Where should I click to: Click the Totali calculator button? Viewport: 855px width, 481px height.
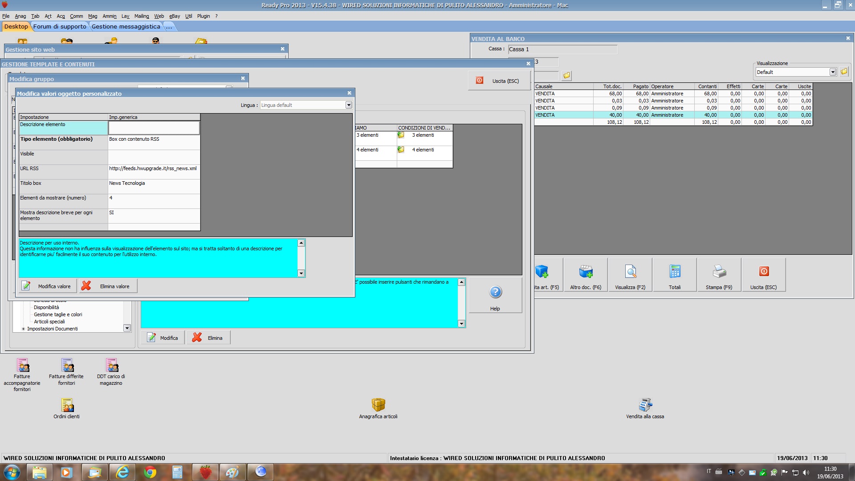pyautogui.click(x=675, y=275)
